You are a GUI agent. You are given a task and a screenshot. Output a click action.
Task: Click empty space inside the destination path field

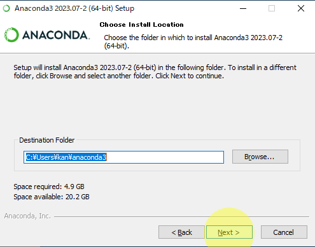coord(165,157)
